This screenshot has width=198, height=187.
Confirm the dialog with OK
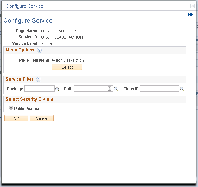(x=16, y=118)
